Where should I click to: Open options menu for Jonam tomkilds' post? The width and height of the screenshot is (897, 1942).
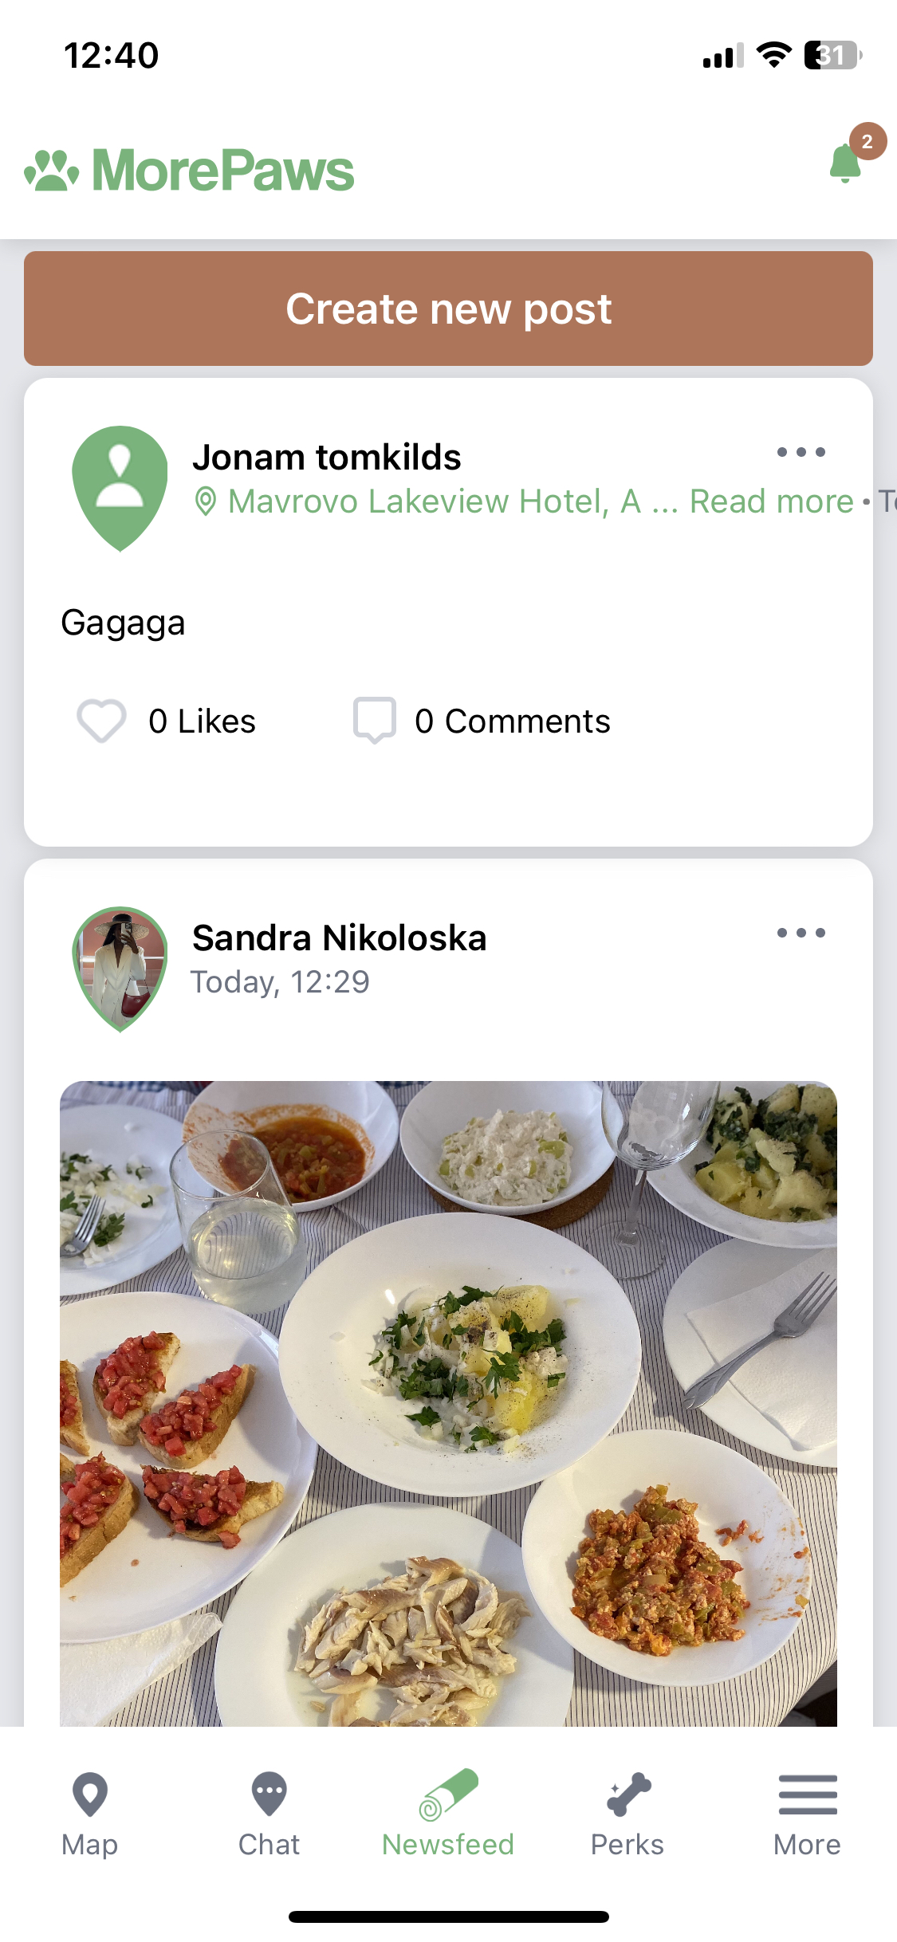(x=801, y=452)
